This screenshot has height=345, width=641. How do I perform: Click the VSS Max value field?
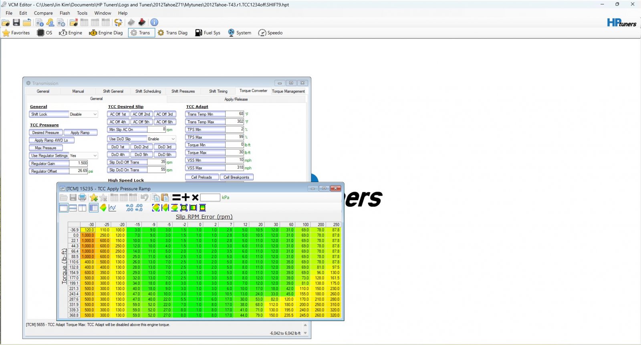click(235, 168)
